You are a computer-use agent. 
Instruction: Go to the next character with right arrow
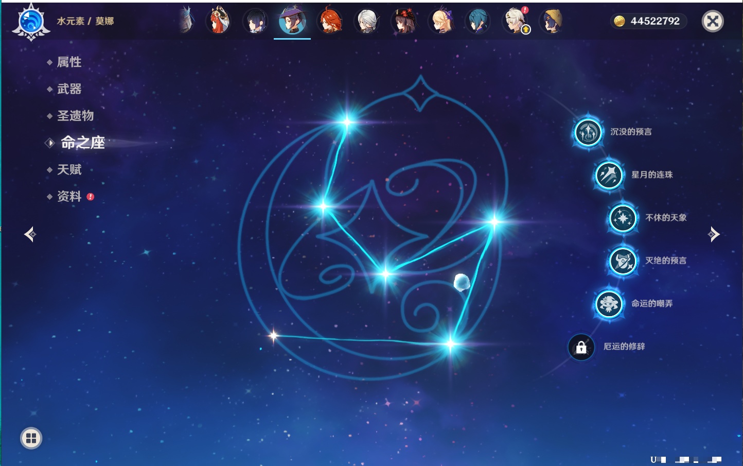714,234
